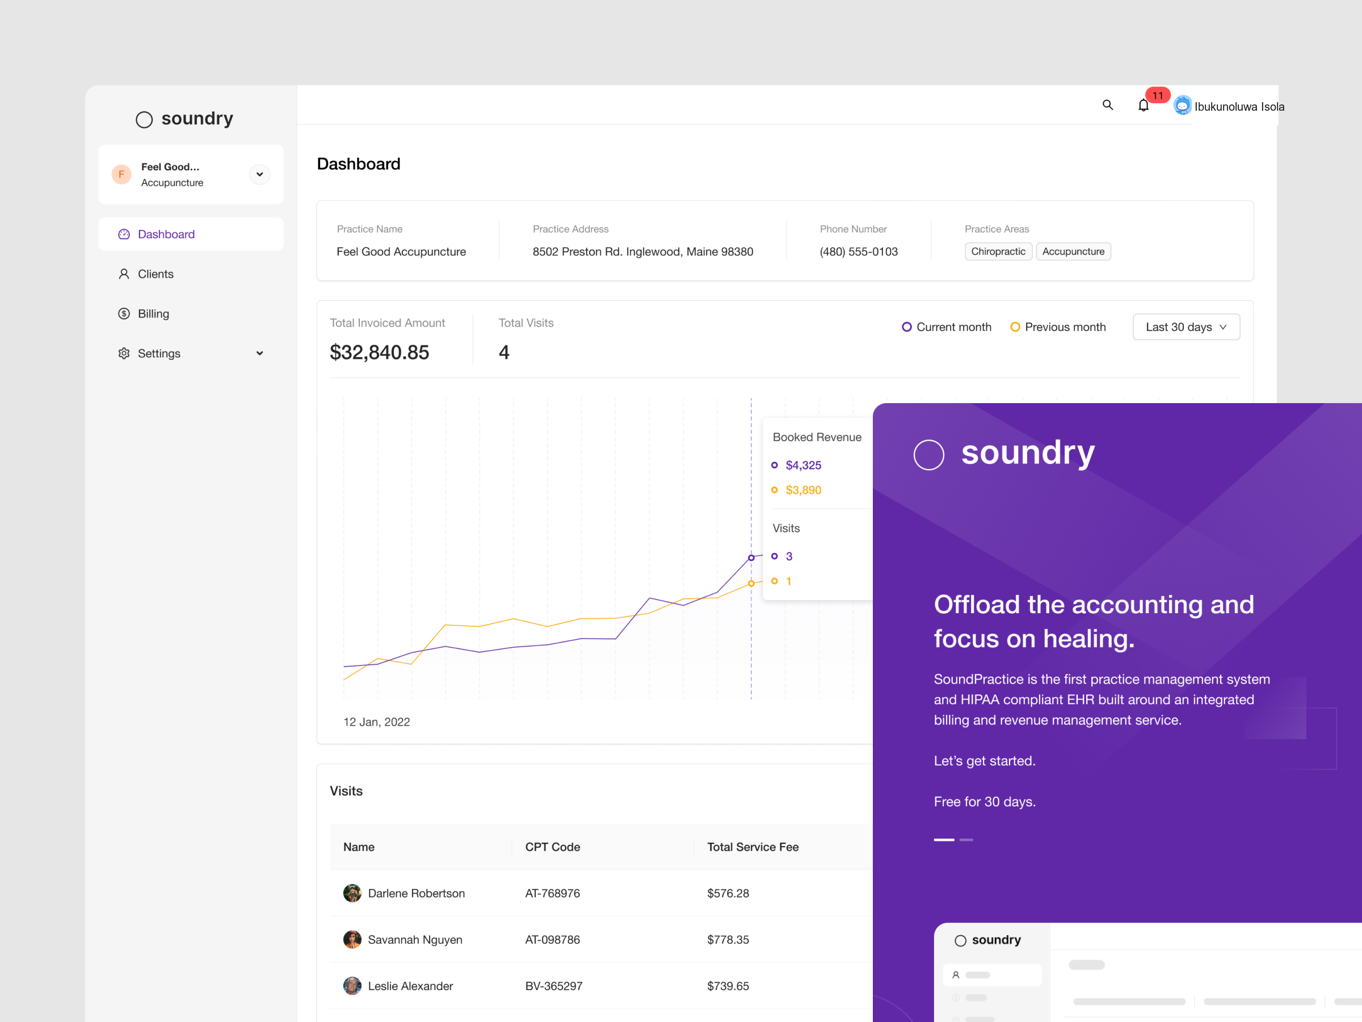Click the soundry logo in preview mockup
The height and width of the screenshot is (1022, 1362).
pos(987,940)
